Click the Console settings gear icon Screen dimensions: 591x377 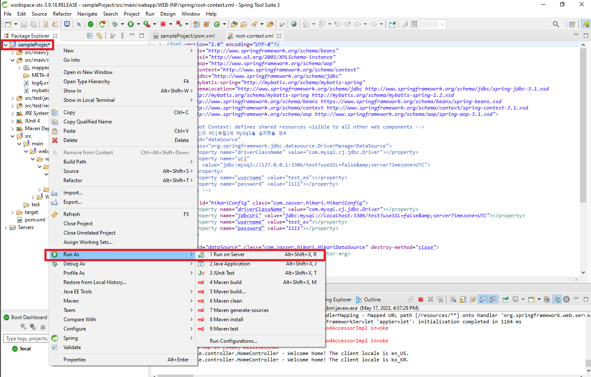point(566,299)
